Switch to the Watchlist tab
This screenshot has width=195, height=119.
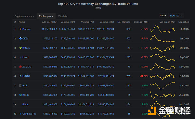63,16
